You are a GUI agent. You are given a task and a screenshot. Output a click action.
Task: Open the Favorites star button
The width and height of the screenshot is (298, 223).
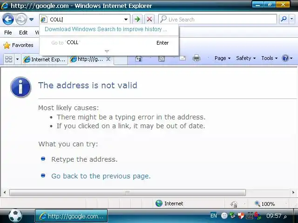19,45
